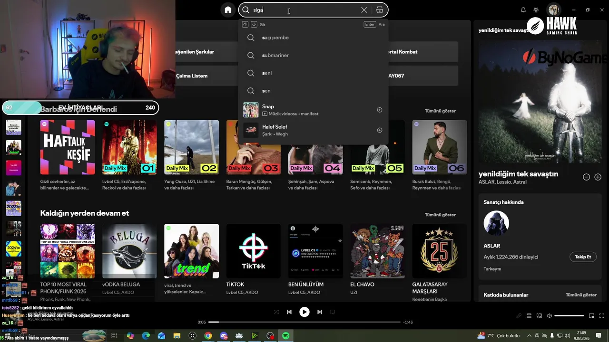The image size is (609, 342).
Task: Select the "sen" search suggestion
Action: pos(314,91)
